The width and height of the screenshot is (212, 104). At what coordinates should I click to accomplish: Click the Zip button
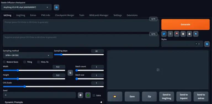click(x=149, y=97)
